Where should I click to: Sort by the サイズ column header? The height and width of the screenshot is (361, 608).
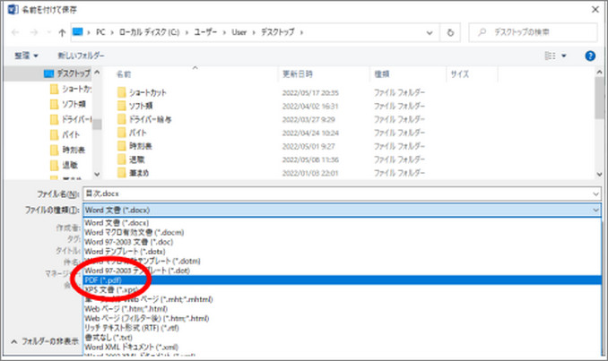coord(460,74)
